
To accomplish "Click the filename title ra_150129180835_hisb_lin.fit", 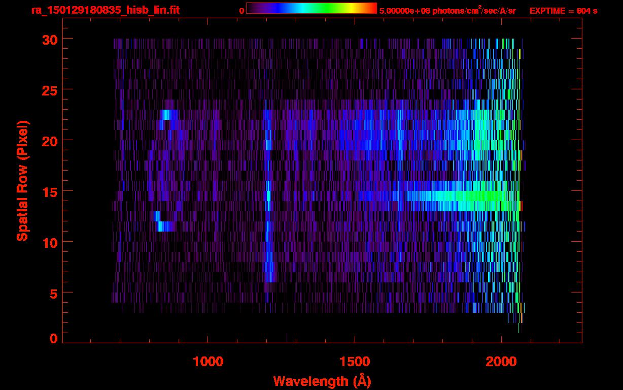I will [x=105, y=10].
